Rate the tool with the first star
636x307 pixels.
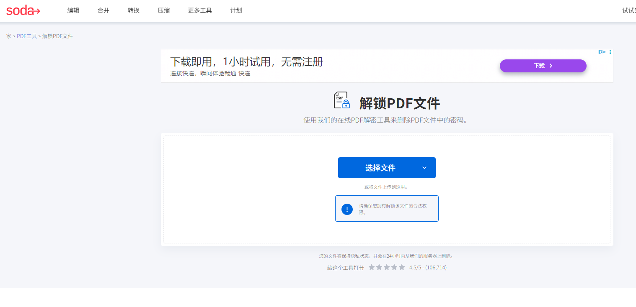pyautogui.click(x=372, y=267)
